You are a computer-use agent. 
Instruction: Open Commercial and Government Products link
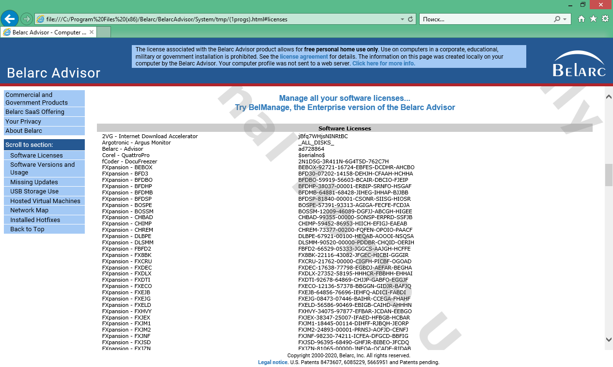[x=44, y=98]
